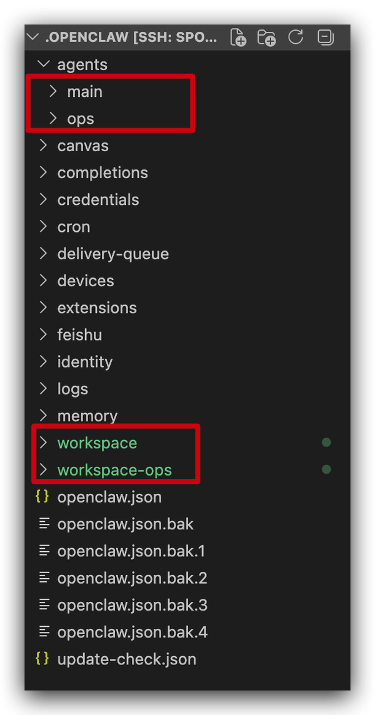Click the file icon beside openclaw.json.bak.4
This screenshot has height=715, width=375.
[x=44, y=632]
